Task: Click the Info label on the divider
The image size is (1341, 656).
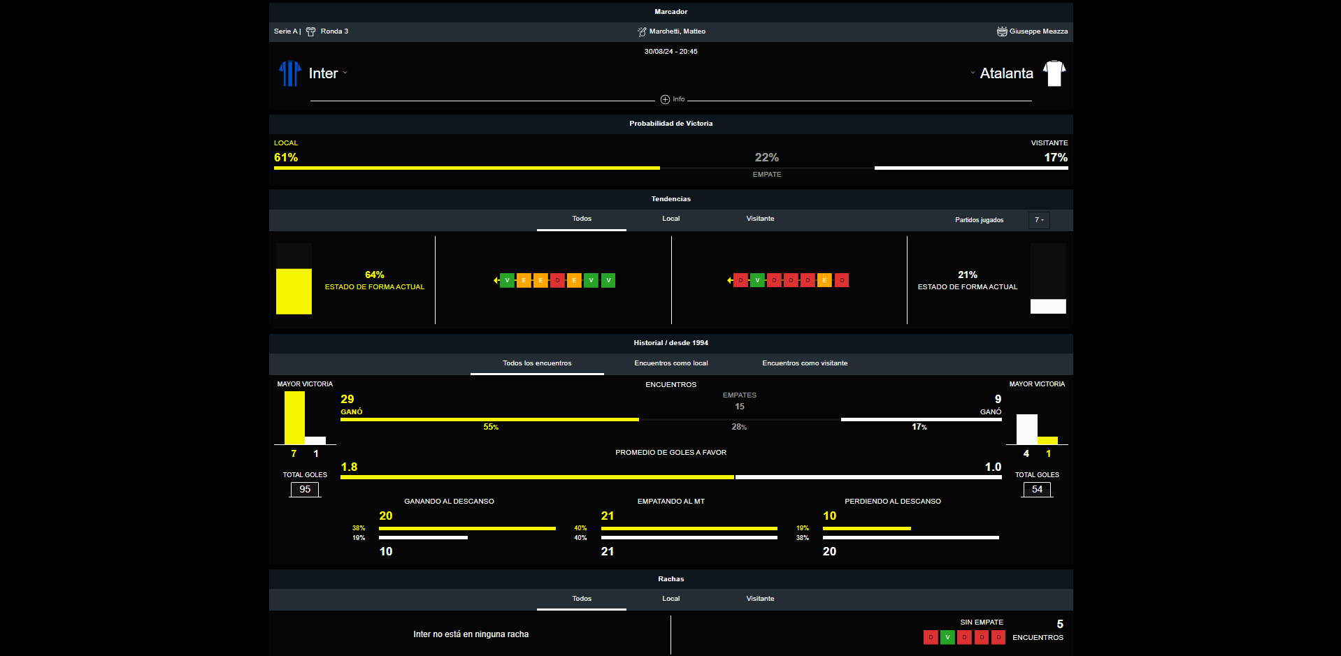Action: tap(678, 99)
